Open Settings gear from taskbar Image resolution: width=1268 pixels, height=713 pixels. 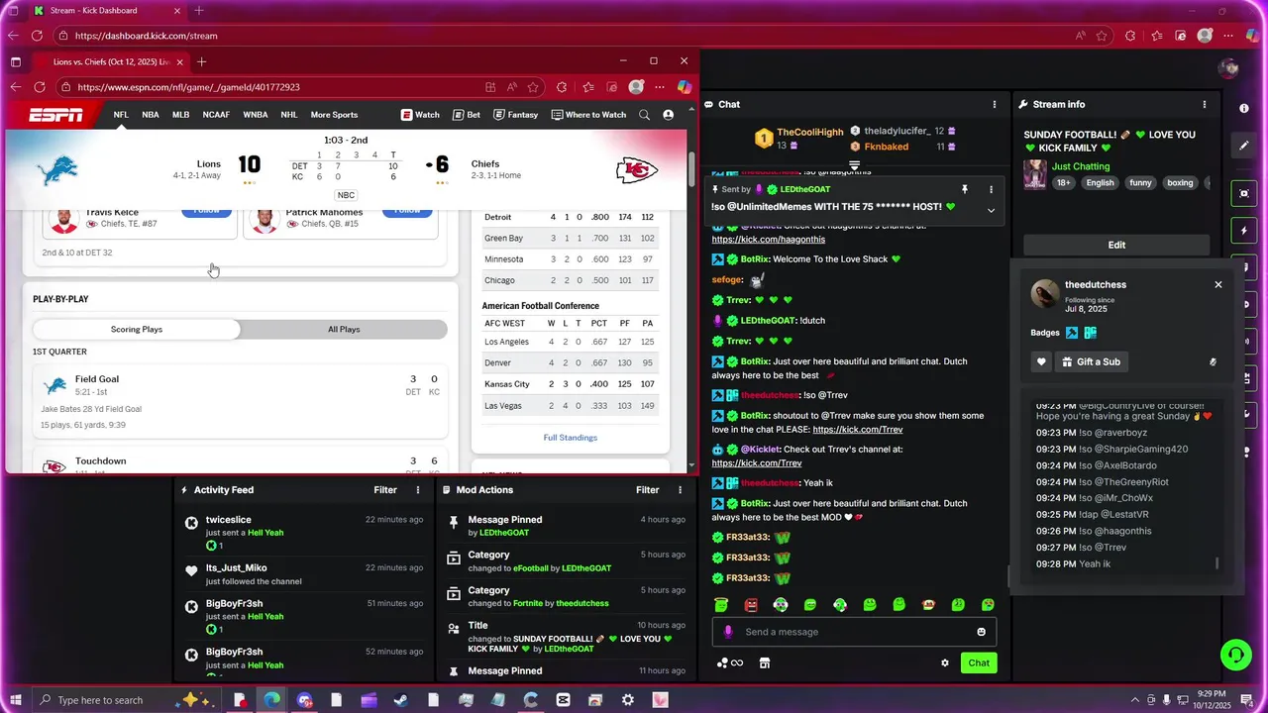coord(627,700)
